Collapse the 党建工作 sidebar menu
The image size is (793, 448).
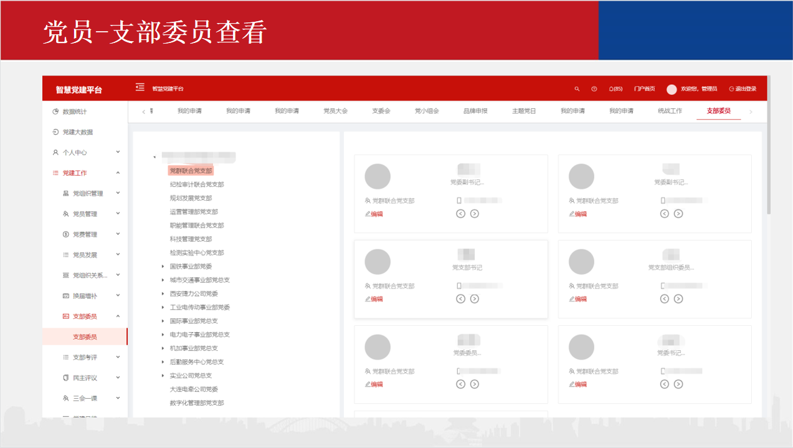(x=118, y=173)
